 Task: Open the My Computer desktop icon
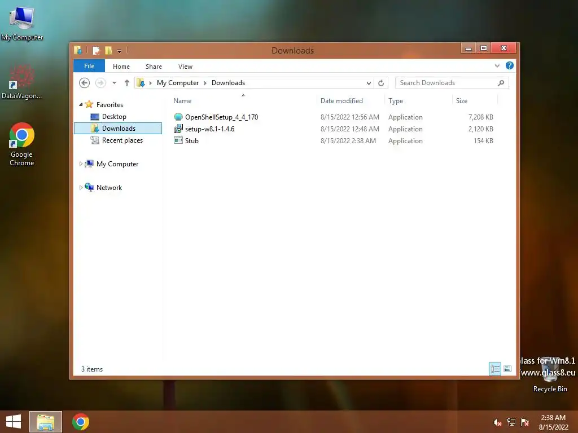tap(22, 23)
